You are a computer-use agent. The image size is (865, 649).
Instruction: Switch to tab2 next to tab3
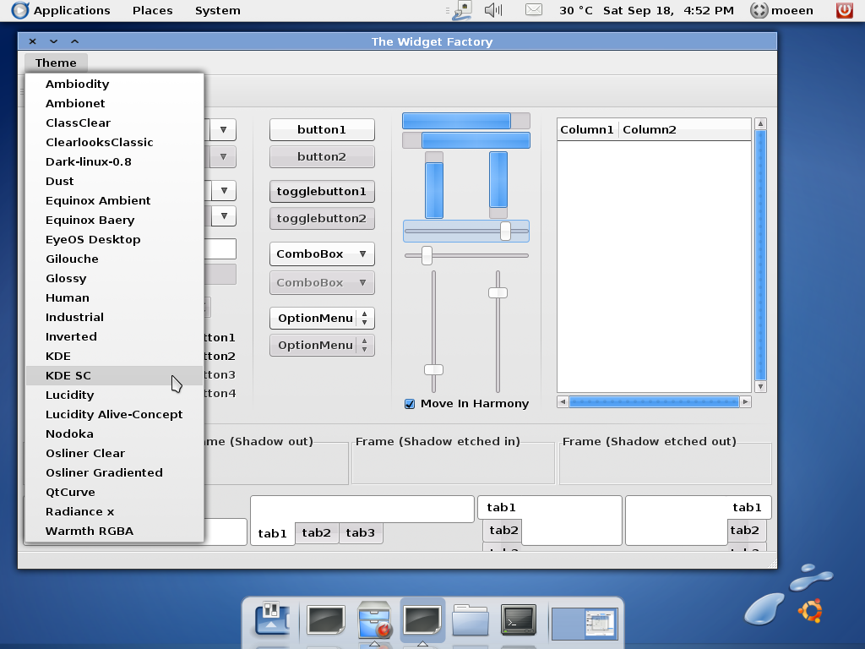317,533
